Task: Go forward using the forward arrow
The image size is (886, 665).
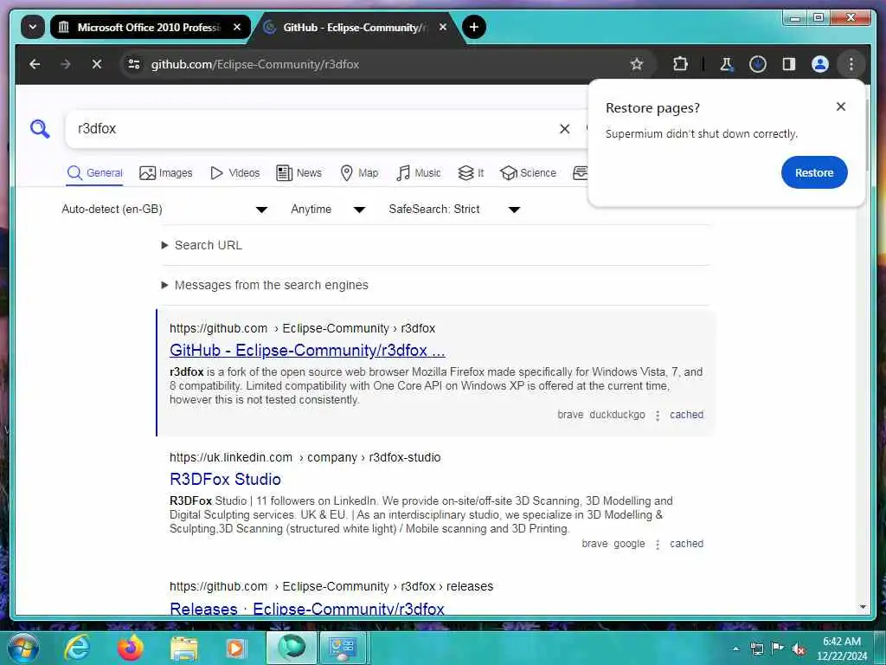Action: [66, 64]
